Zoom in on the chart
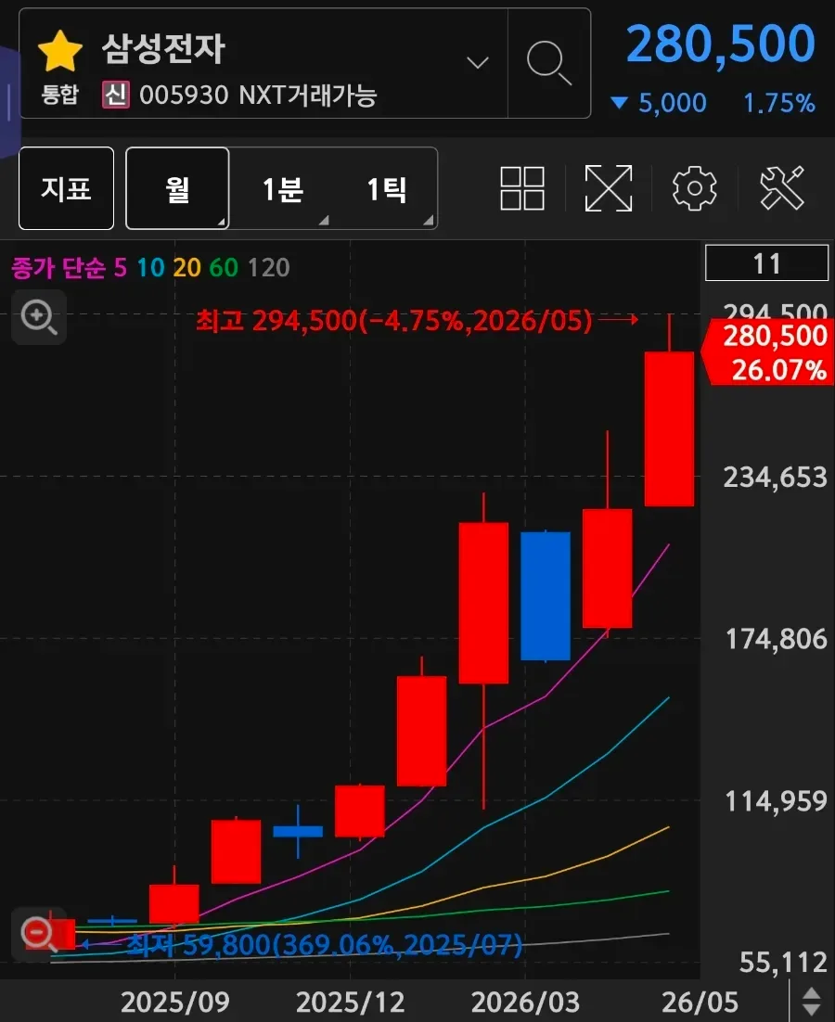 (x=39, y=317)
